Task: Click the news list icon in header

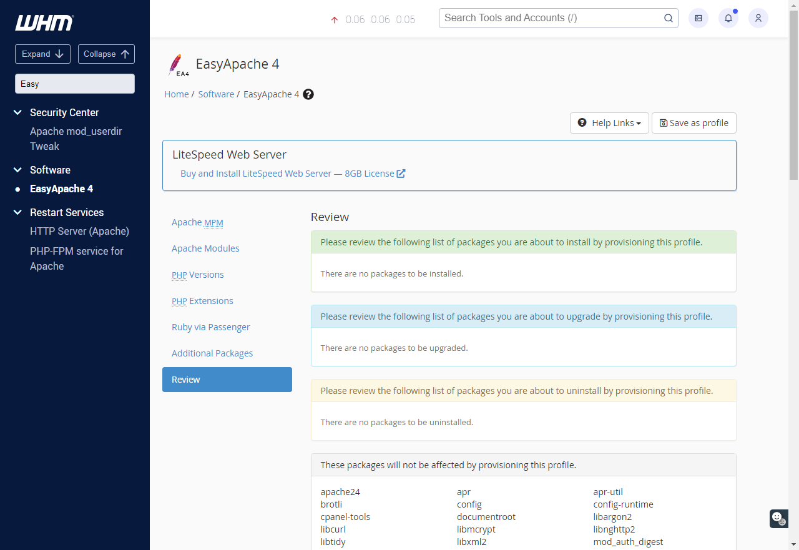Action: point(699,18)
